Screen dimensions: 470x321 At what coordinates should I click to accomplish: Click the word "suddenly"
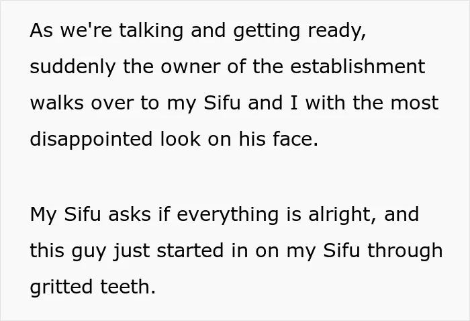73,68
